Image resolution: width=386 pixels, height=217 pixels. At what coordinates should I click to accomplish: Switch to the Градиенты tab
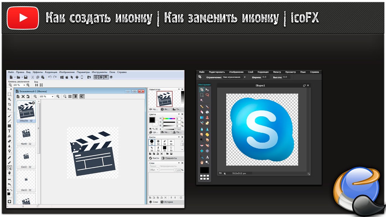click(169, 158)
